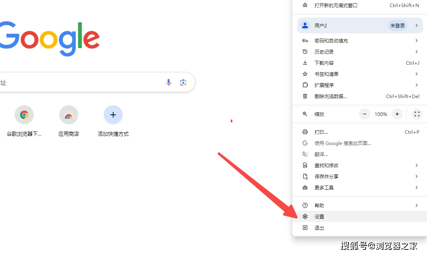Click the Ctrl+P shortcut text
The height and width of the screenshot is (255, 427).
412,132
